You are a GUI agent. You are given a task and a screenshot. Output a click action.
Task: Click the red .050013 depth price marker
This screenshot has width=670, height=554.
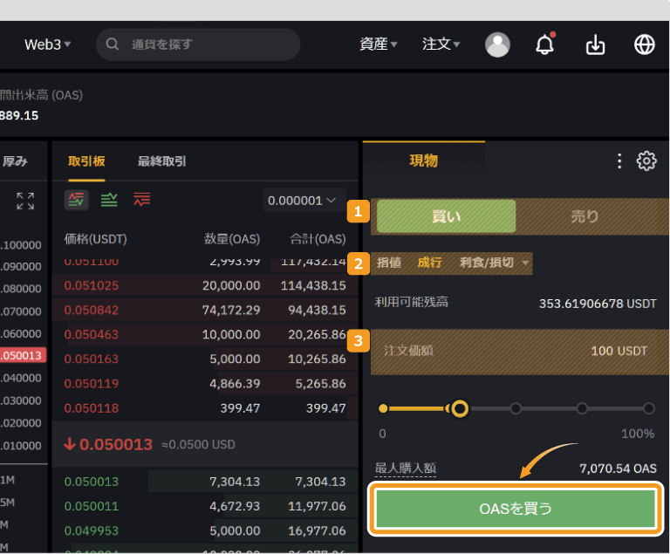tap(23, 356)
